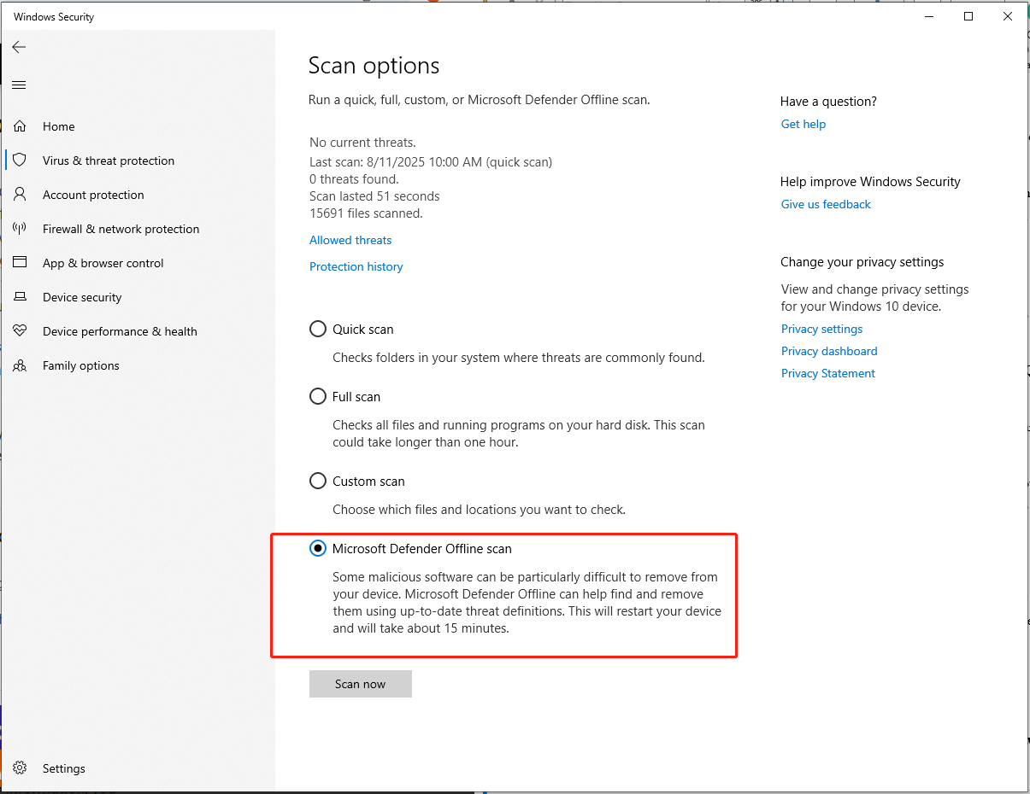Collapse the navigation hamburger menu
The width and height of the screenshot is (1030, 794).
[18, 85]
